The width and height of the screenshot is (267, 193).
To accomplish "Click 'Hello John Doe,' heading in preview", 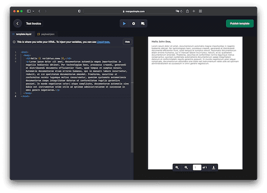I will 161,41.
